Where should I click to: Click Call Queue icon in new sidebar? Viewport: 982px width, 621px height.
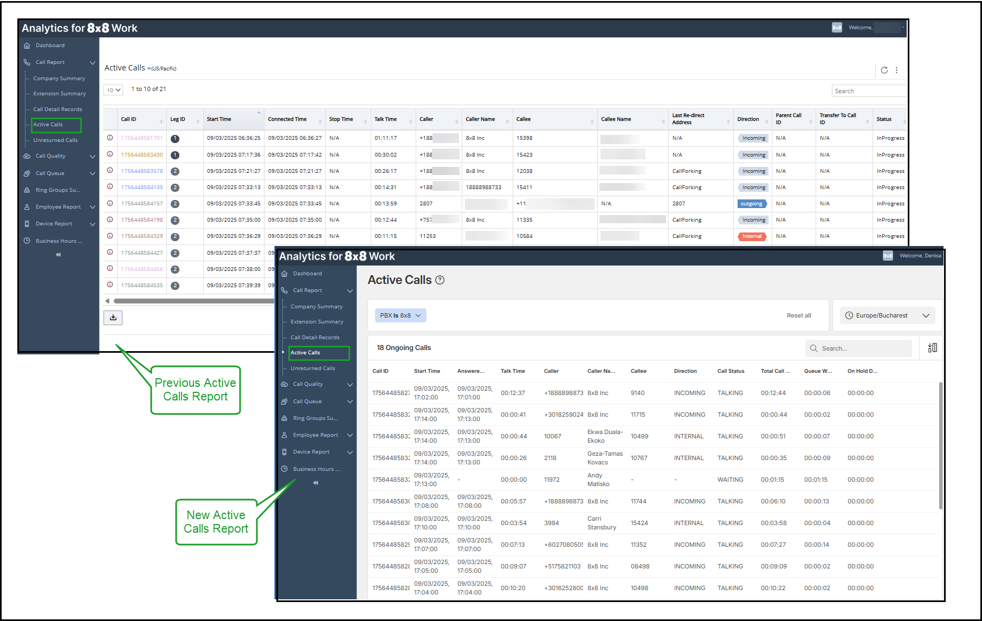285,402
